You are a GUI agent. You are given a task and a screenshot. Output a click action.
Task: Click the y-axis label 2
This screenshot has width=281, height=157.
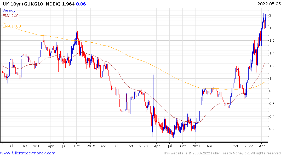(271, 15)
